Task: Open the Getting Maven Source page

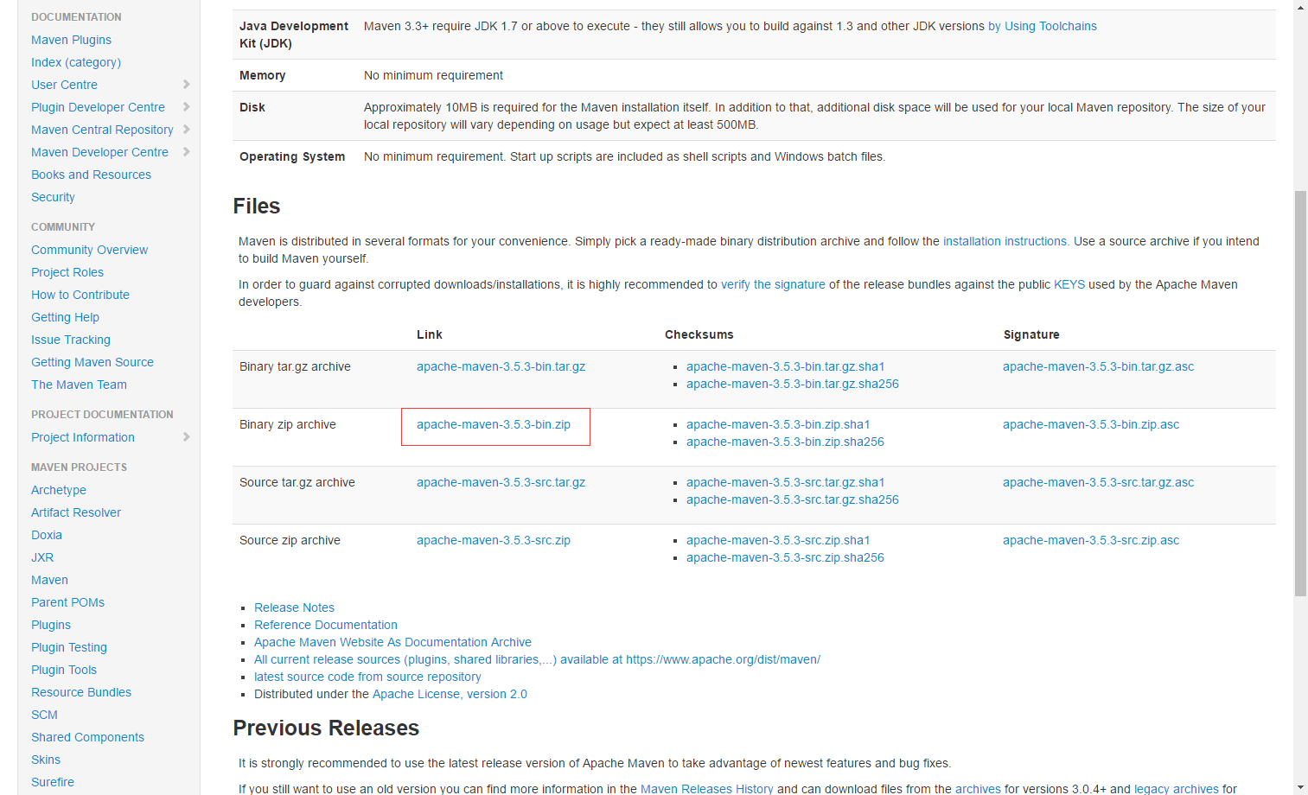Action: click(93, 362)
